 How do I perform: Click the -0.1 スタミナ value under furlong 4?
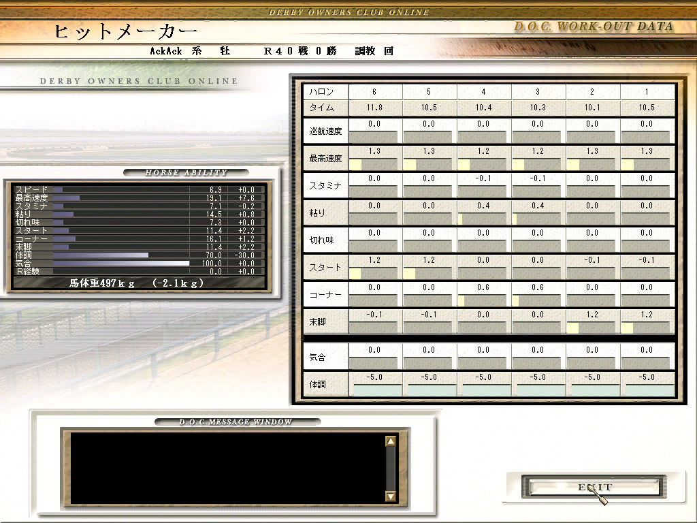[x=483, y=178]
